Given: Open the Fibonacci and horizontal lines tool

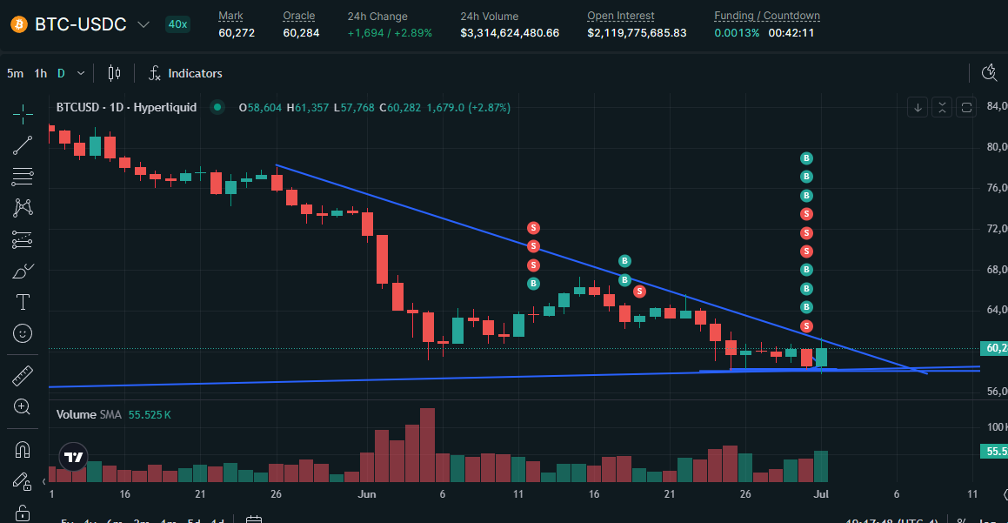Looking at the screenshot, I should click(23, 177).
